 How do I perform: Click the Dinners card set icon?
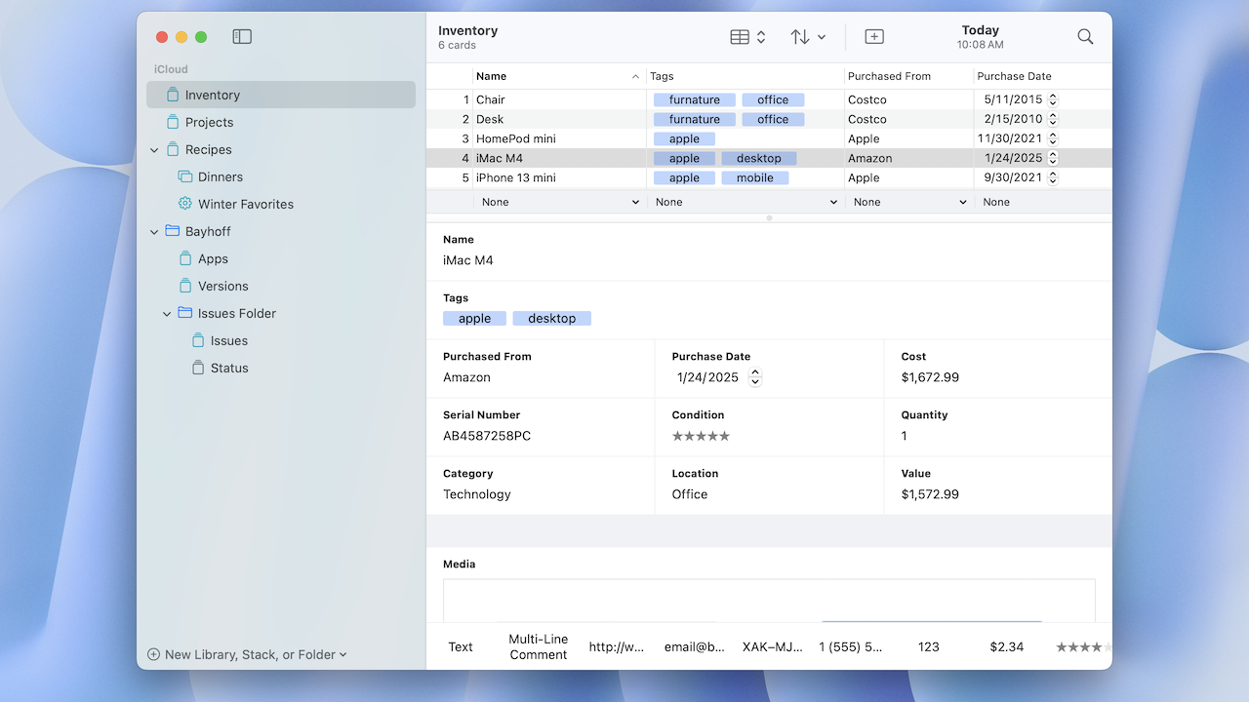tap(185, 176)
